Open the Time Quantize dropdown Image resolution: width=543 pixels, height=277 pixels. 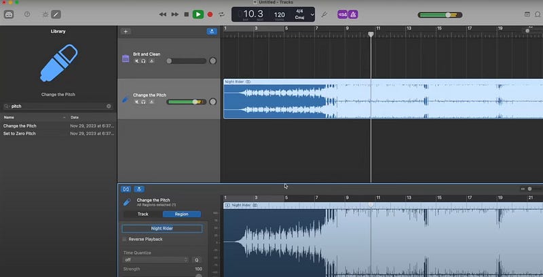[x=155, y=259]
